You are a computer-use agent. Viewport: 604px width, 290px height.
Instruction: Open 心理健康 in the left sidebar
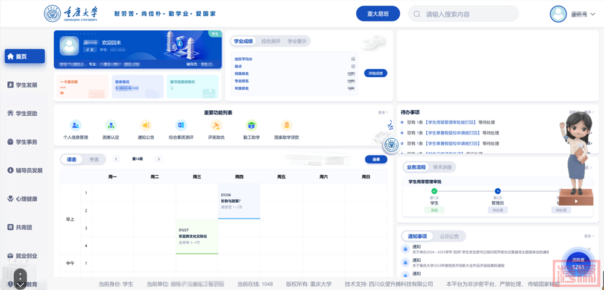(26, 199)
